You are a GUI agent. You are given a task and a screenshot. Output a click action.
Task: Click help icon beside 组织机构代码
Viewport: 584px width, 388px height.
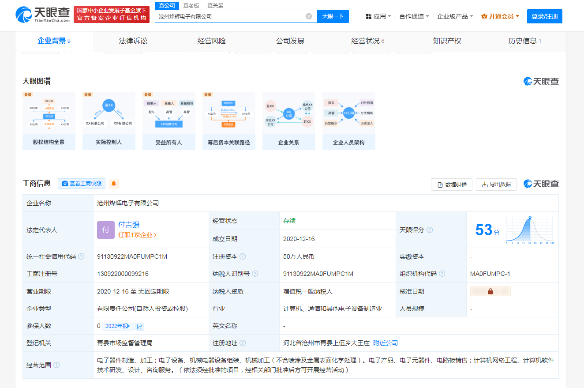tap(442, 274)
